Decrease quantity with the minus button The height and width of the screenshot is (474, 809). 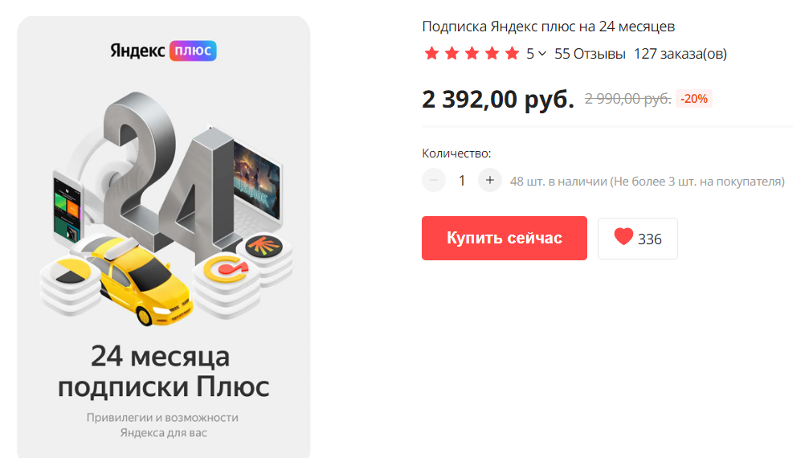(x=434, y=181)
